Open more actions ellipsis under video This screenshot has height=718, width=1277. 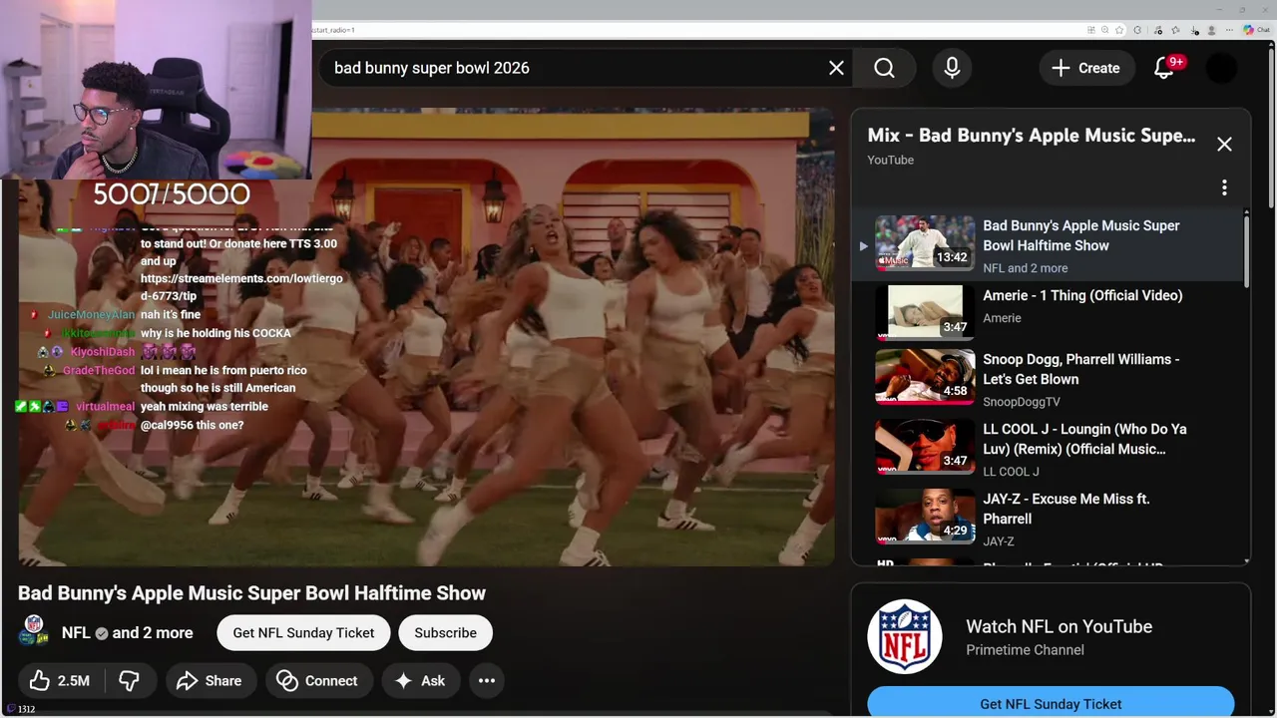click(x=487, y=681)
